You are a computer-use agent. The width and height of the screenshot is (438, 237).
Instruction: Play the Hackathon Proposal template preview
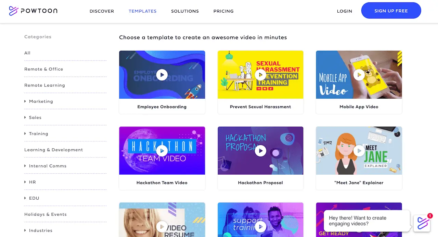260,151
